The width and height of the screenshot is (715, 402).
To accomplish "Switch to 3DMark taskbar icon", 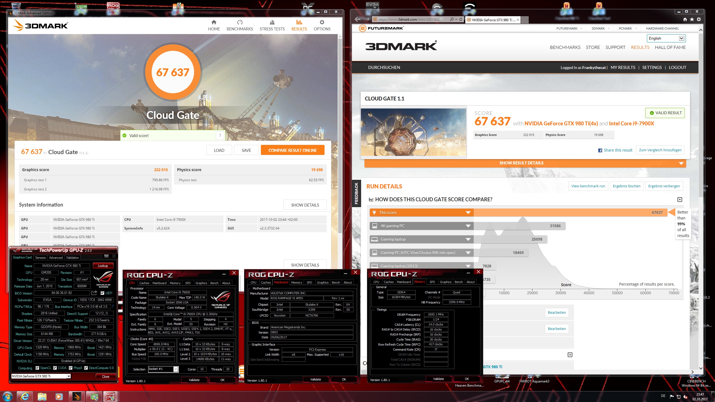I will click(76, 396).
